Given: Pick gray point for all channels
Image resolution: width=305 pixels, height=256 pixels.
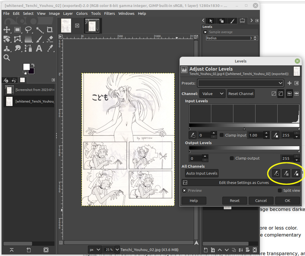Looking at the screenshot, I should (x=286, y=173).
